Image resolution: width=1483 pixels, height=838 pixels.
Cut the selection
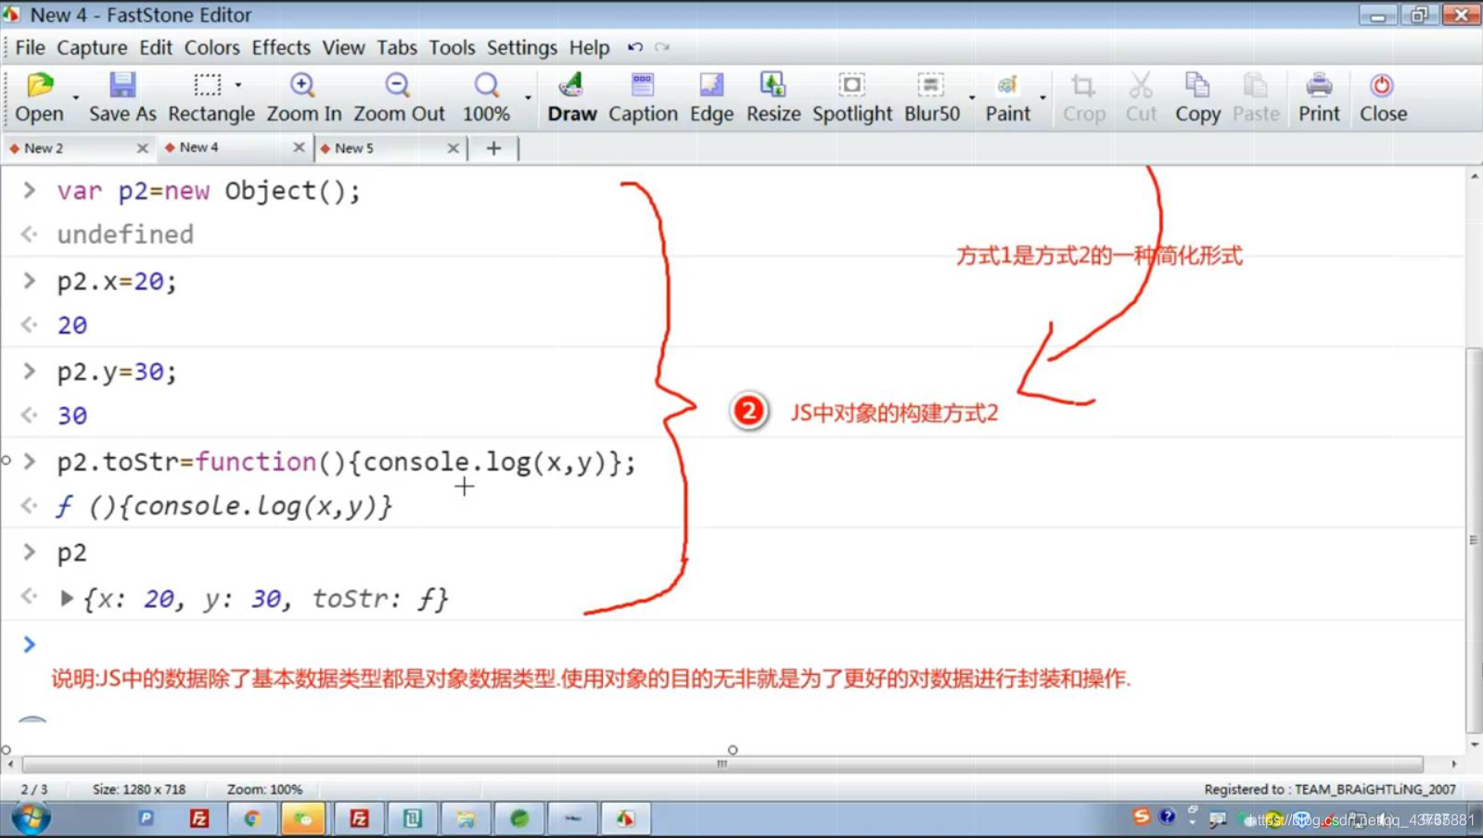(x=1141, y=97)
